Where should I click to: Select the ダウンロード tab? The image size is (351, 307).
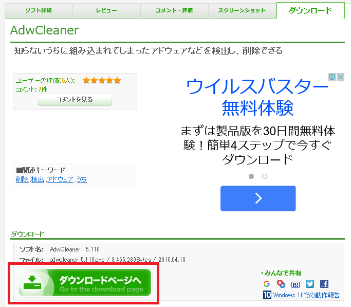pyautogui.click(x=310, y=10)
